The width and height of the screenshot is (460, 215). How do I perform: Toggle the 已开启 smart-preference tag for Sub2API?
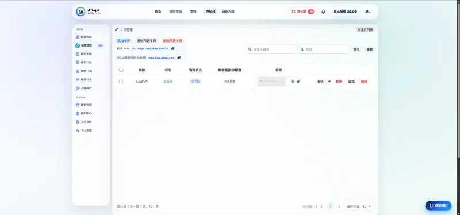click(195, 82)
